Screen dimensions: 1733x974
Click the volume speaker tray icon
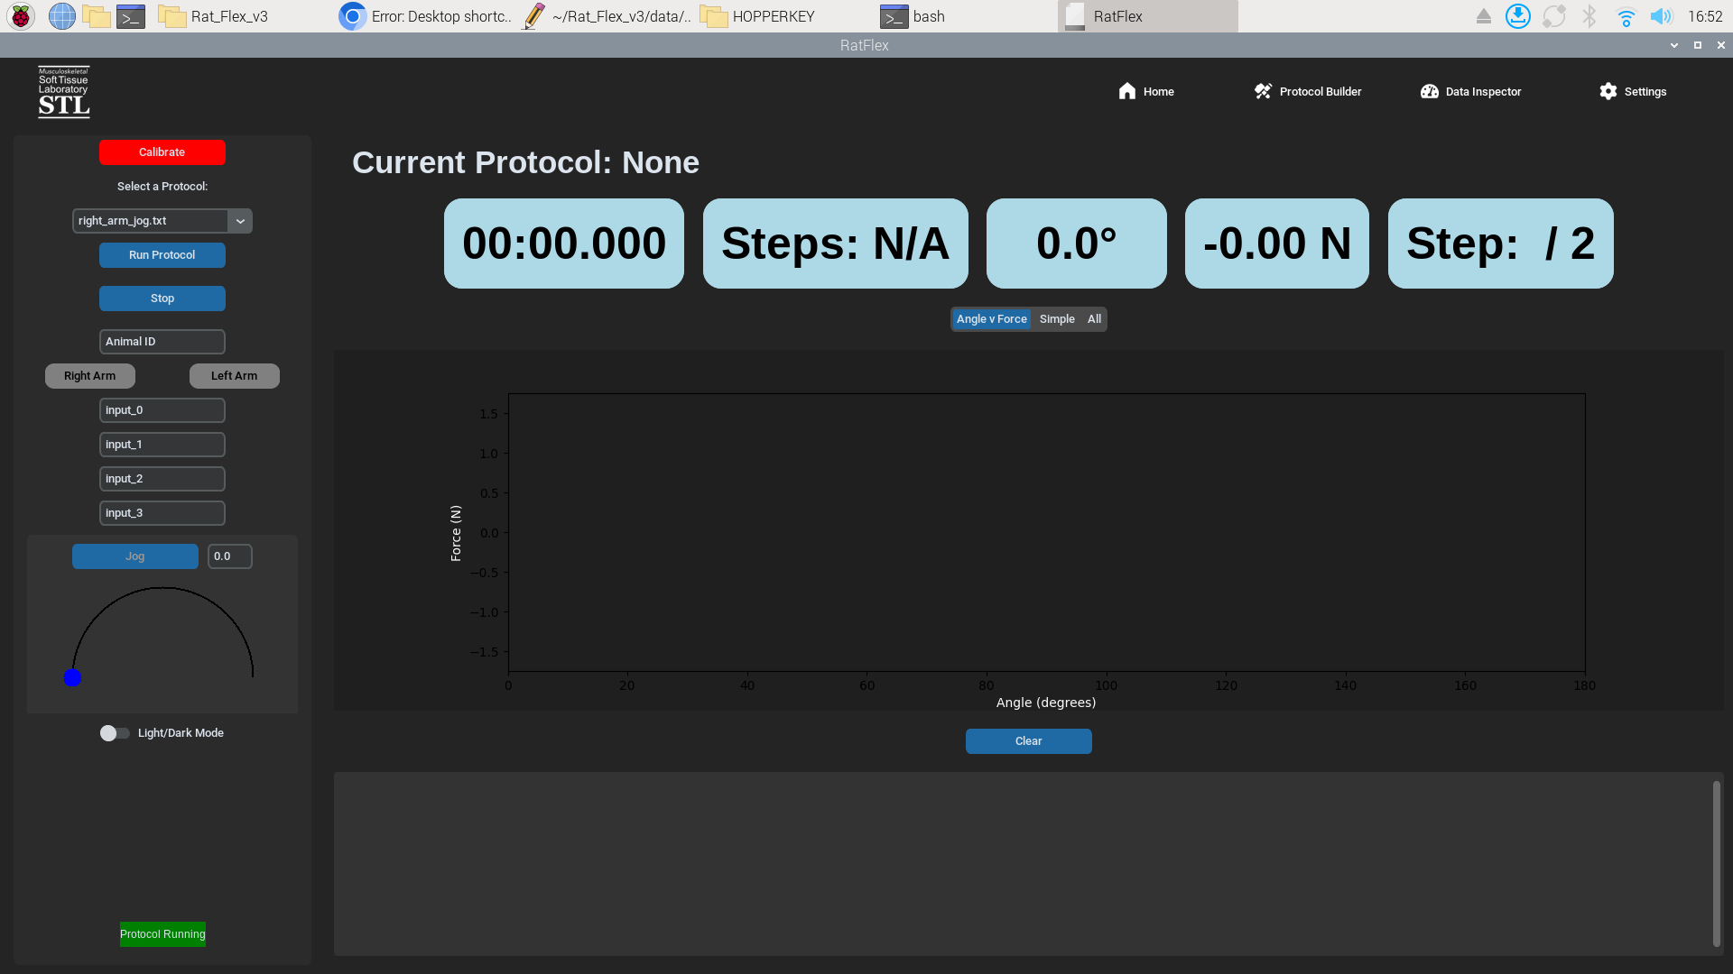1660,16
